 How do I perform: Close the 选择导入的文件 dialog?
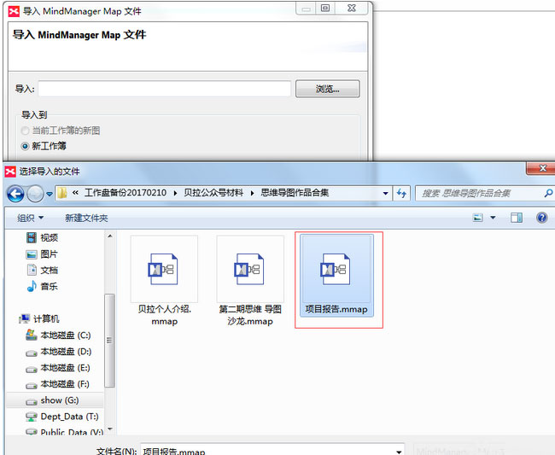(542, 168)
